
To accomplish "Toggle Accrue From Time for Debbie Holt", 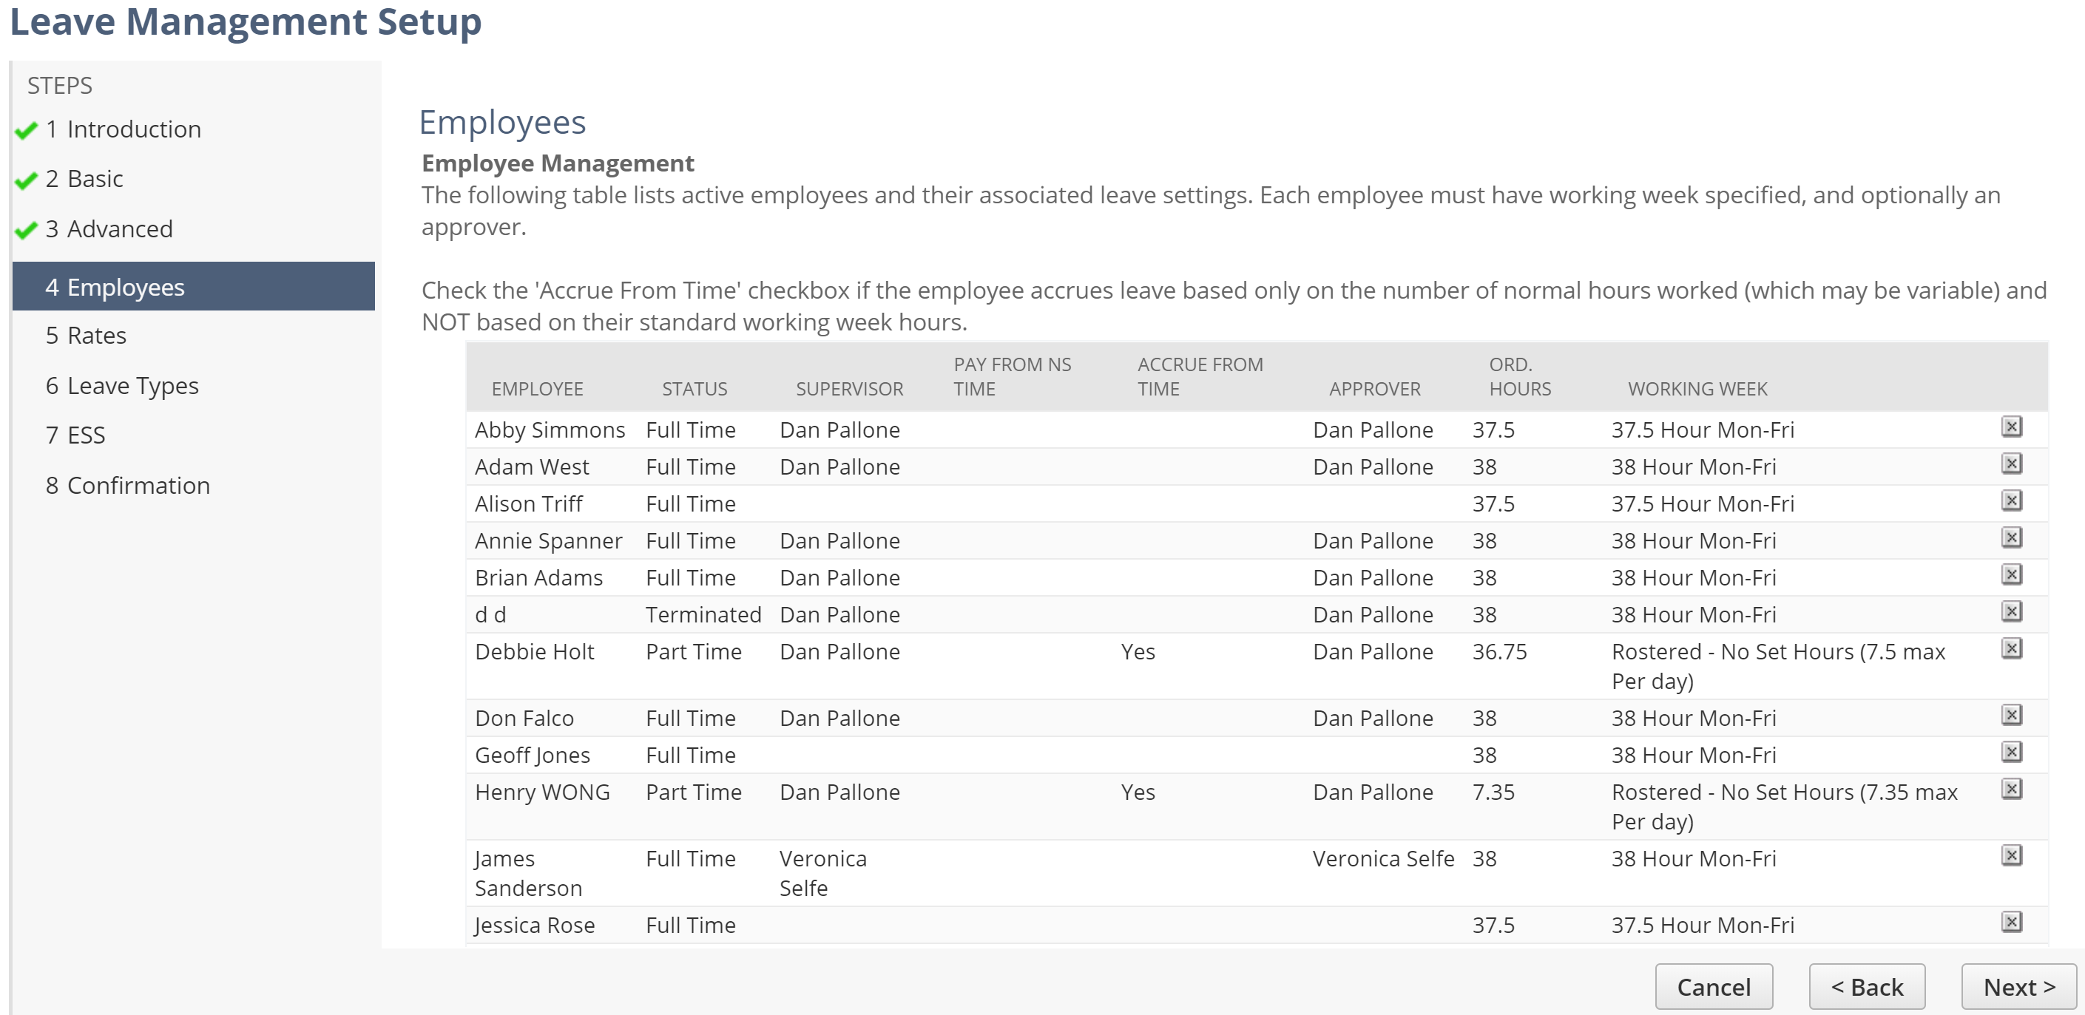I will (x=1138, y=652).
